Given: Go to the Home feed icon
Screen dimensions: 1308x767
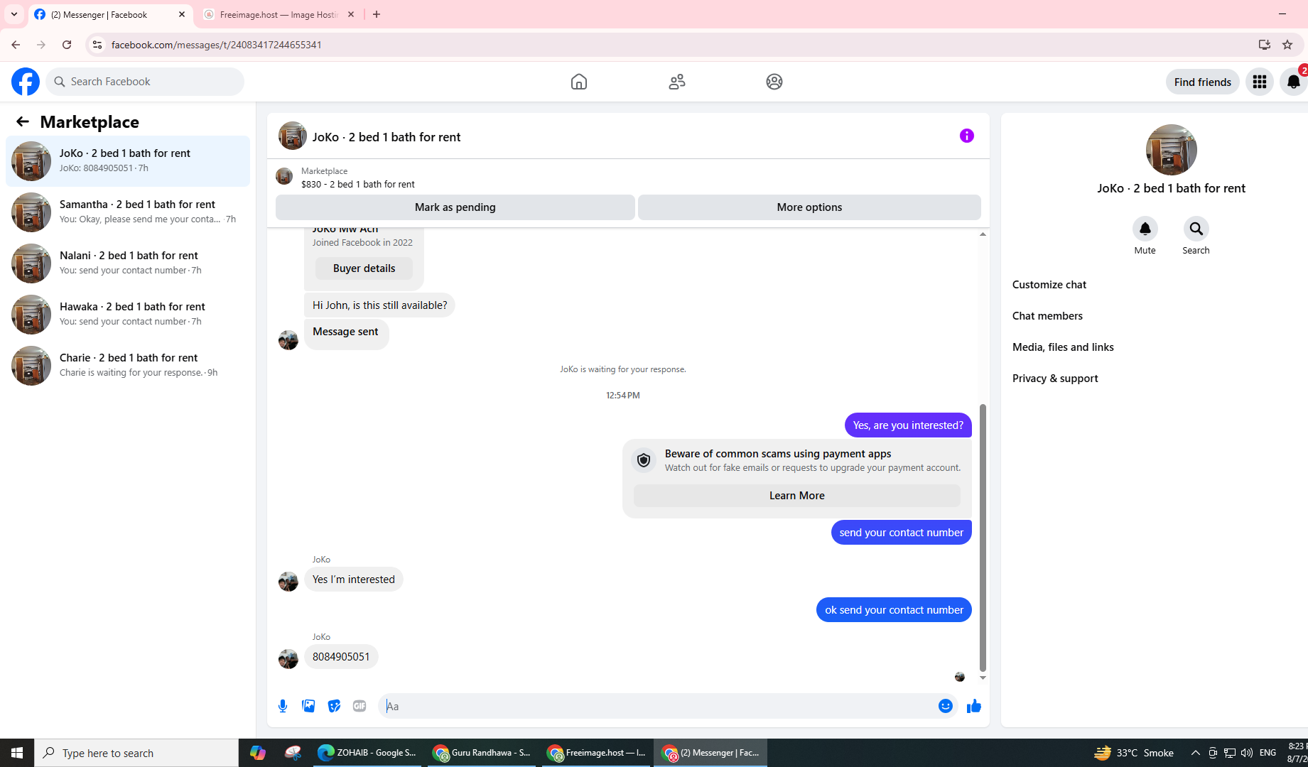Looking at the screenshot, I should pyautogui.click(x=579, y=82).
